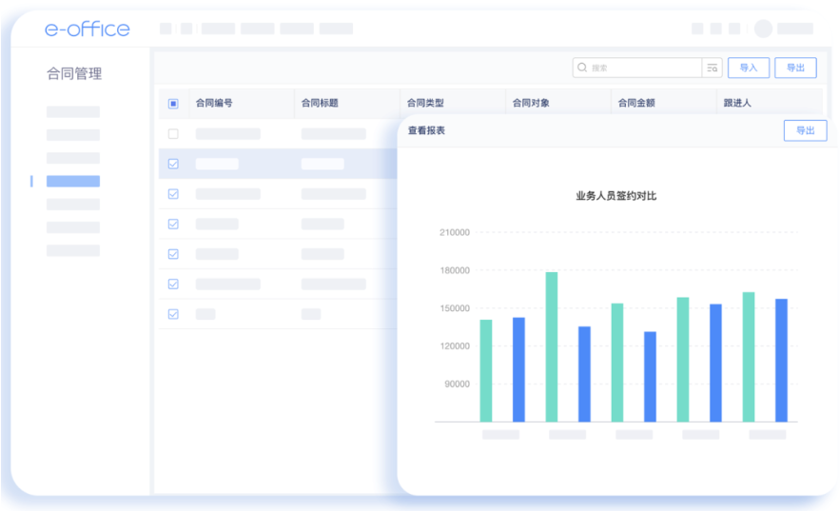This screenshot has height=511, width=840.
Task: Uncheck the last row checkbox
Action: click(173, 314)
